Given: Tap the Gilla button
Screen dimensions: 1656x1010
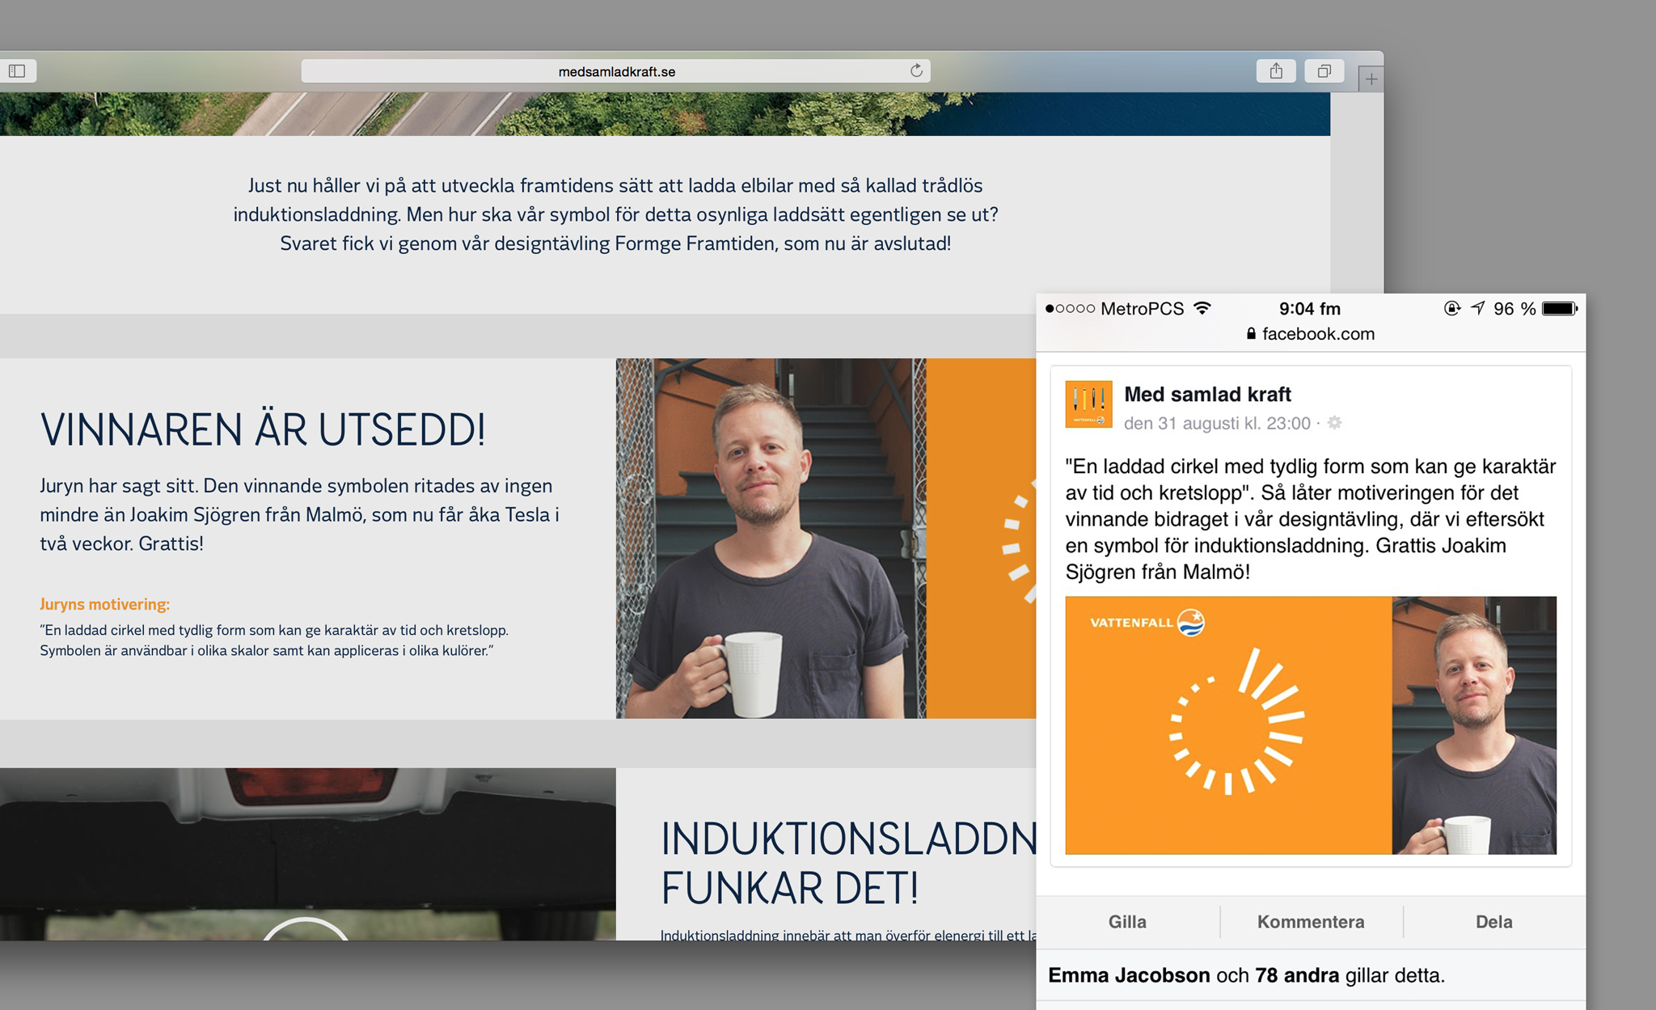Looking at the screenshot, I should pos(1127,922).
